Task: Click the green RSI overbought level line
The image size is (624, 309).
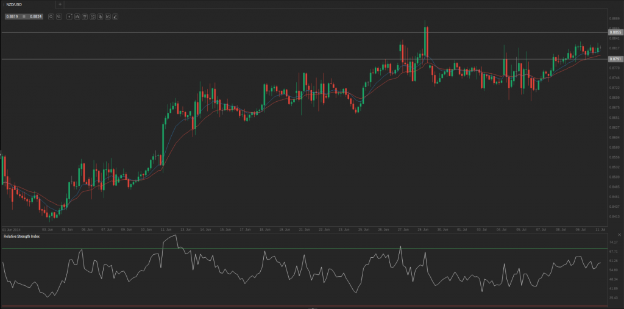Action: (x=305, y=248)
